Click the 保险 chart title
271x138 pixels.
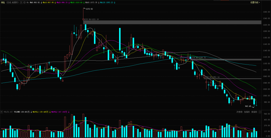click(3, 2)
